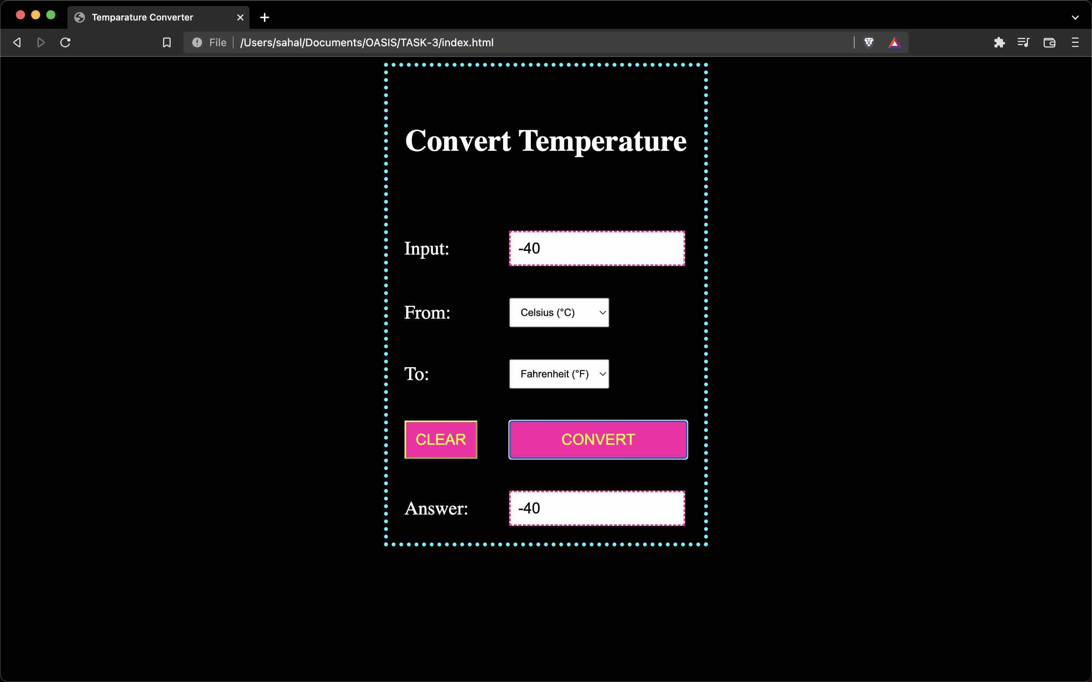Reload the page with refresh icon

coord(66,42)
